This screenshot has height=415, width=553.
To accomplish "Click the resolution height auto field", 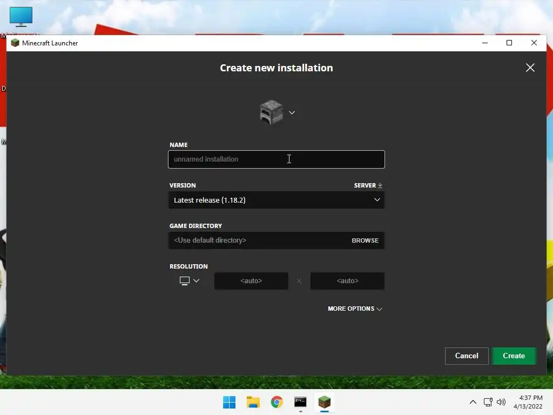I will [x=347, y=281].
